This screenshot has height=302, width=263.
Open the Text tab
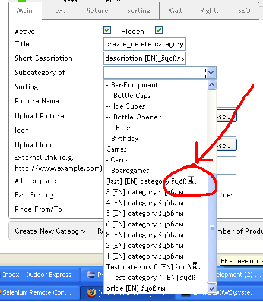click(x=58, y=11)
